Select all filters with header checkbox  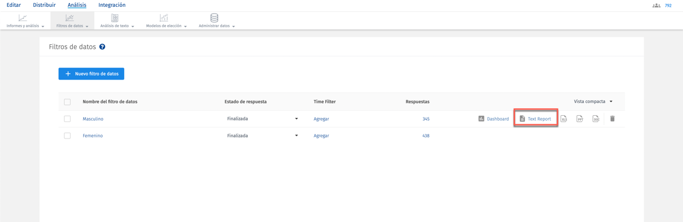pos(67,102)
